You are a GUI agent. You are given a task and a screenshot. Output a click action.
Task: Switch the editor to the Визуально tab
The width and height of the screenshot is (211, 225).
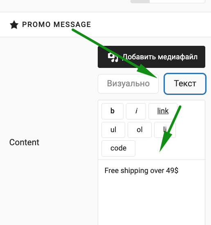coord(128,84)
